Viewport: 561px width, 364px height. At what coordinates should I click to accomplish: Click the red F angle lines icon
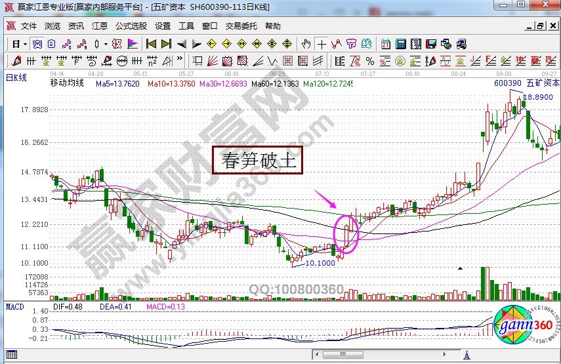coord(491,61)
